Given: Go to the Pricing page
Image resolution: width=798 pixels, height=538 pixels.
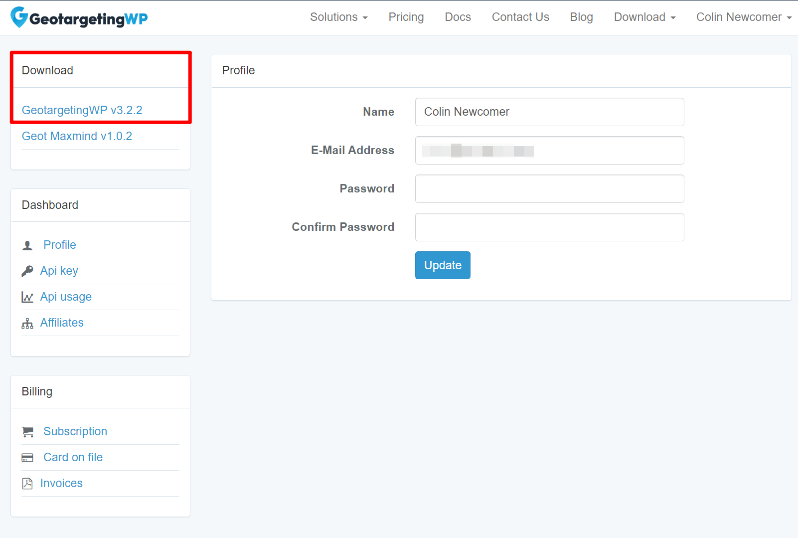Looking at the screenshot, I should point(406,17).
